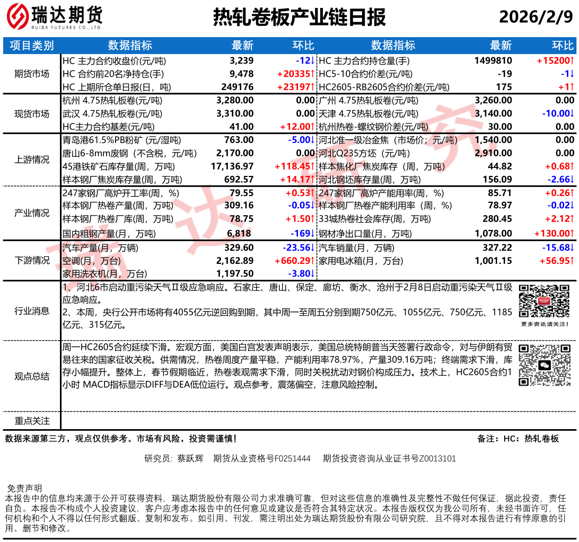Select the 项目类别 column header
This screenshot has width=579, height=542.
(32, 46)
